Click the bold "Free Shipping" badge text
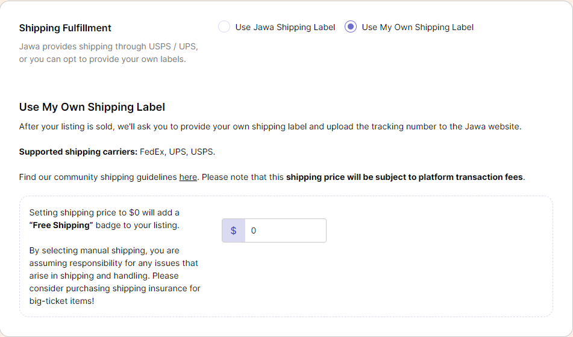The width and height of the screenshot is (573, 337). click(x=61, y=225)
